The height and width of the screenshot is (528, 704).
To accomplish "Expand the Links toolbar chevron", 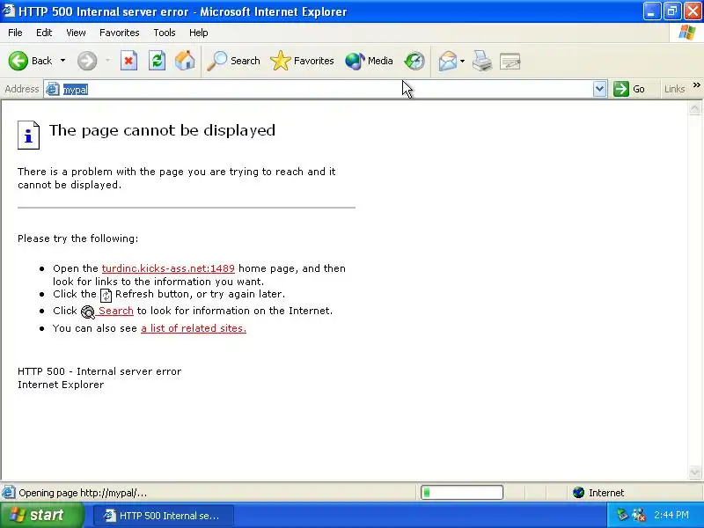I will 696,85.
